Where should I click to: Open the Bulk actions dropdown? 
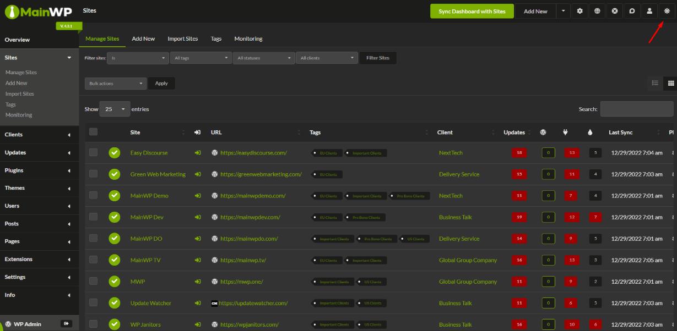pyautogui.click(x=116, y=84)
